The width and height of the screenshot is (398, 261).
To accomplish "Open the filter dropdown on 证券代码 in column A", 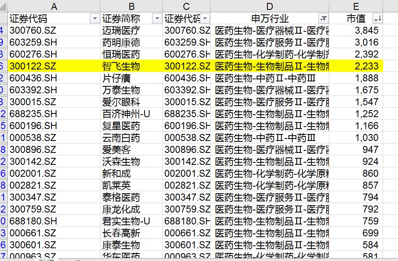I will tap(94, 18).
